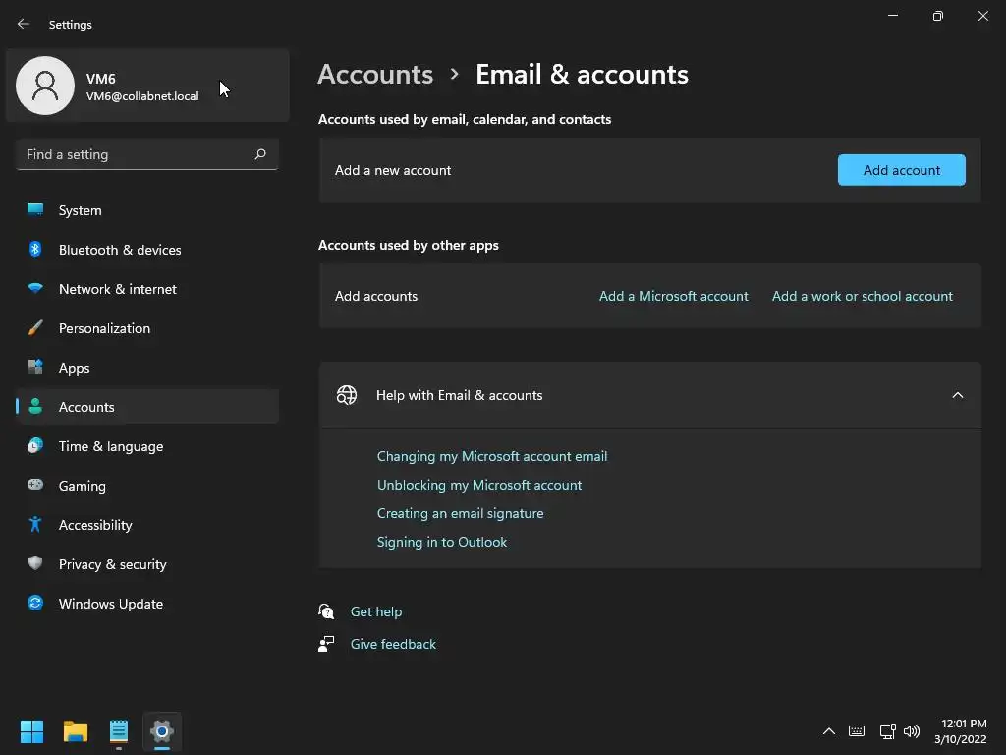The width and height of the screenshot is (1006, 755).
Task: Click the Give feedback link
Action: (x=393, y=644)
